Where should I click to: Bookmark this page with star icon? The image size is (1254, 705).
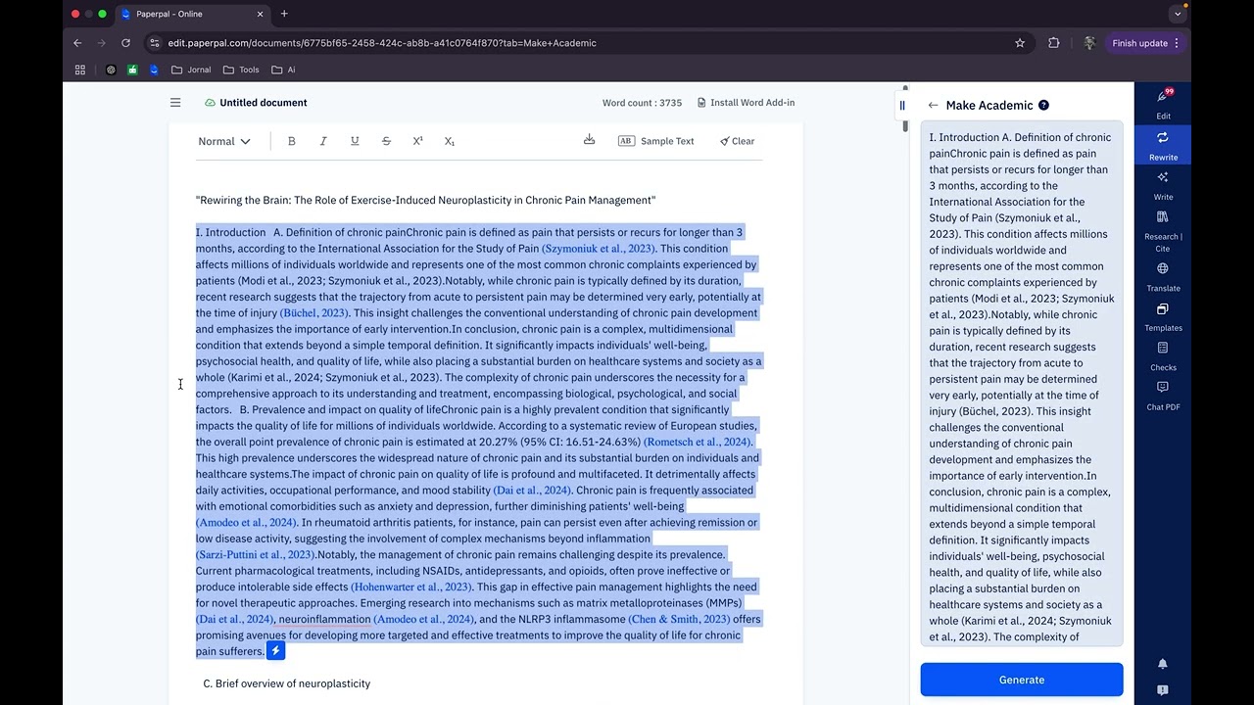click(1020, 43)
